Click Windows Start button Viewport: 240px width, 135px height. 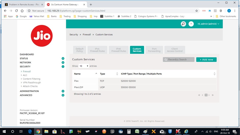pyautogui.click(x=4, y=131)
